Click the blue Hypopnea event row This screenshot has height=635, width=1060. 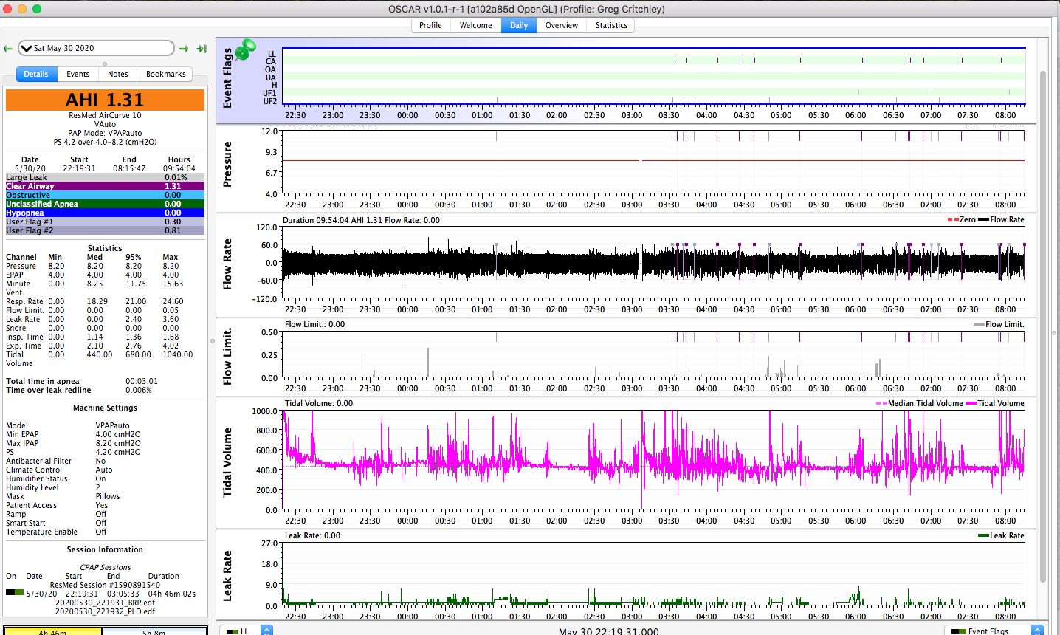point(105,213)
